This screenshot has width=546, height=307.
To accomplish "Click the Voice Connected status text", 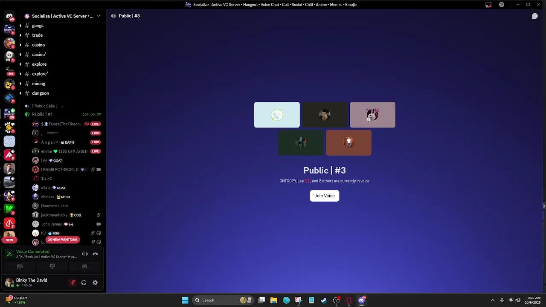I will point(33,252).
